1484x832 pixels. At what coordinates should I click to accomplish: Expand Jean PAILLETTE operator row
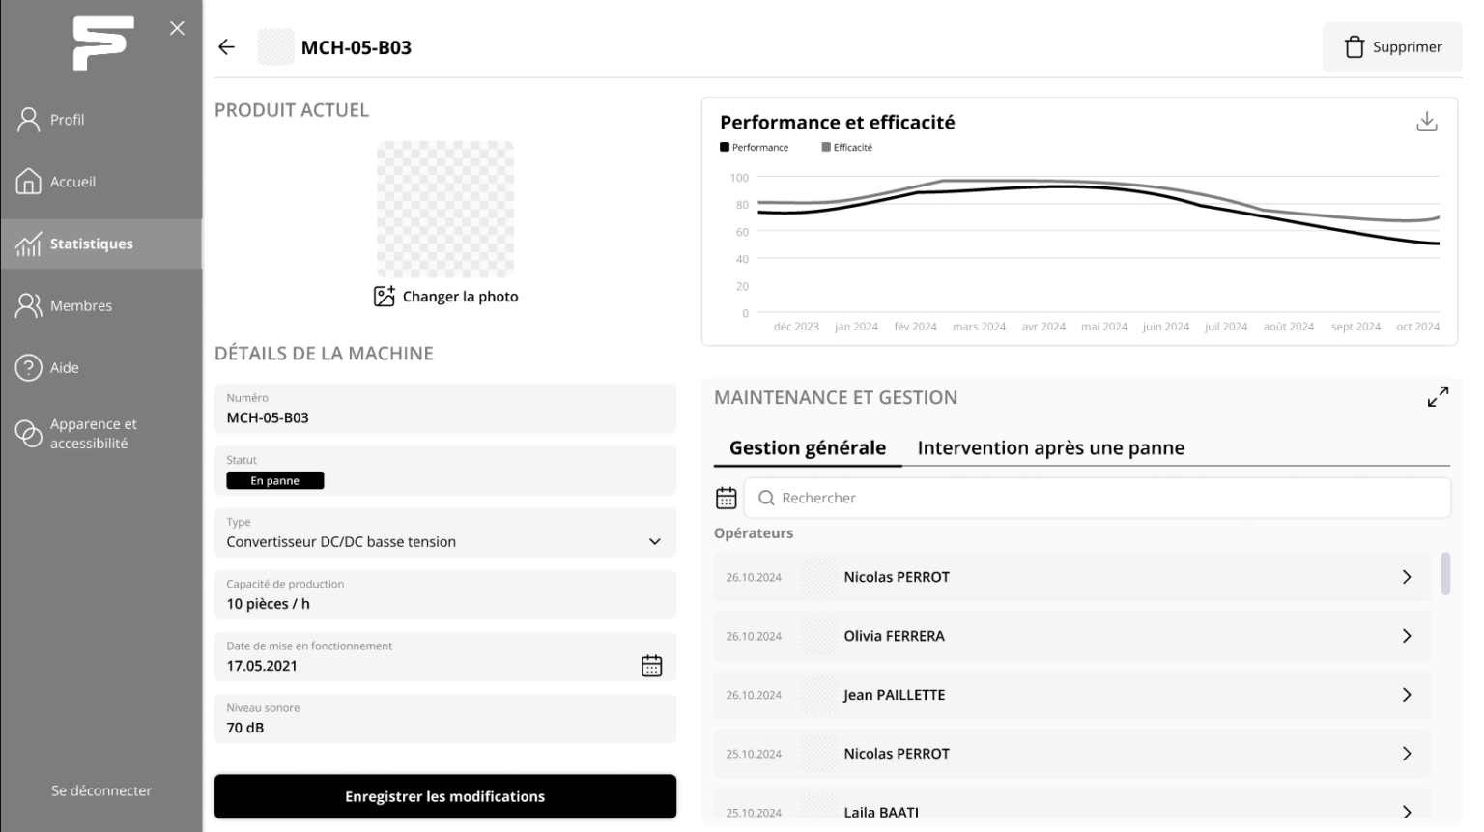(1406, 695)
